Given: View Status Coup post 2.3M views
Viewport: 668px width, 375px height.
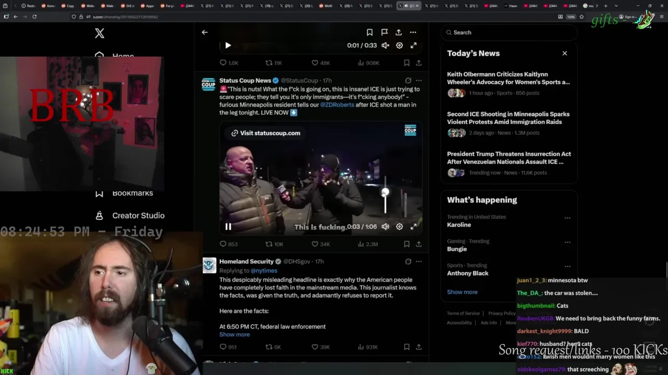Looking at the screenshot, I should click(x=368, y=244).
